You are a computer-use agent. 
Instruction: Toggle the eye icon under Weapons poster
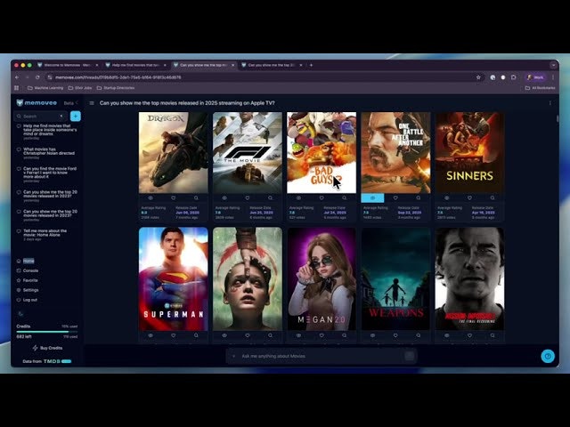pos(372,335)
